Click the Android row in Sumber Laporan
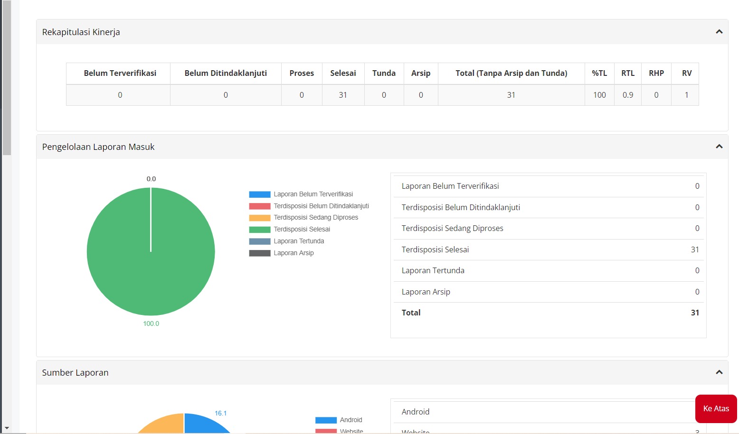The height and width of the screenshot is (434, 739). [x=549, y=412]
